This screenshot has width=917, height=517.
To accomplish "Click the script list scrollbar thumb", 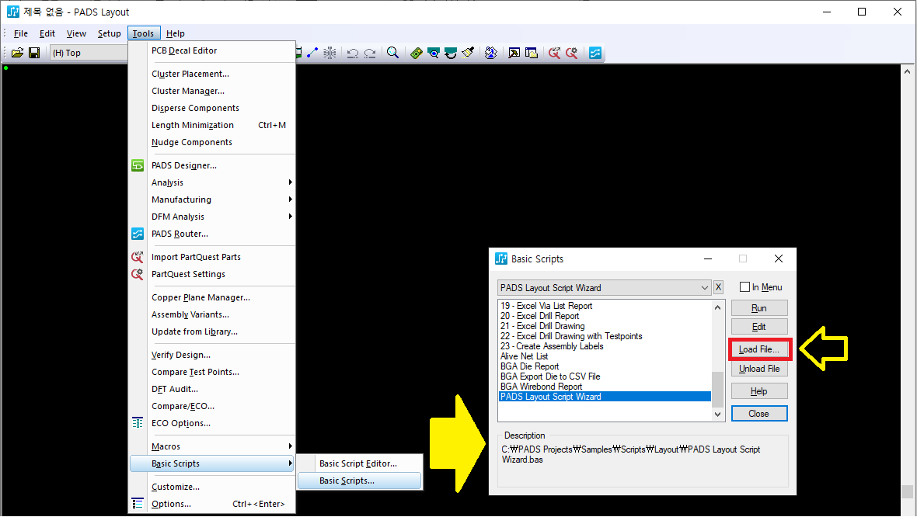I will click(717, 389).
